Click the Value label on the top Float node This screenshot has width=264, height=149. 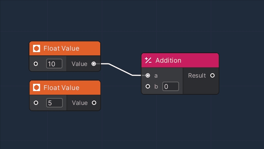coord(80,64)
